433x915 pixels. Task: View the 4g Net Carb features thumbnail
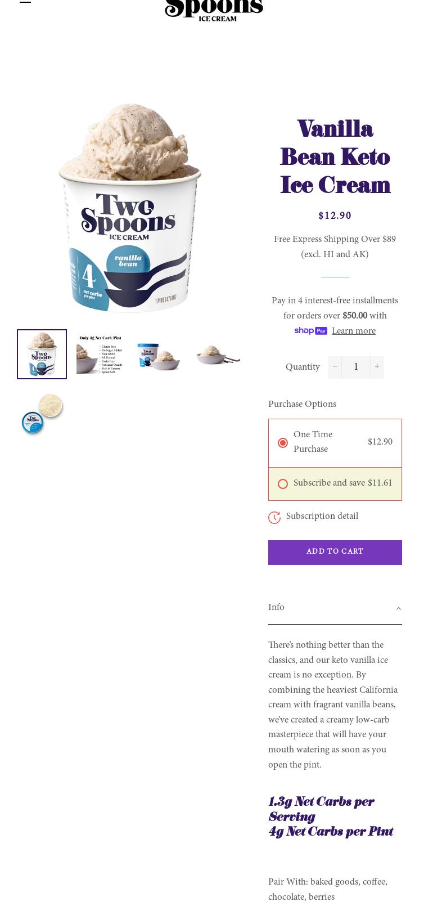[101, 354]
